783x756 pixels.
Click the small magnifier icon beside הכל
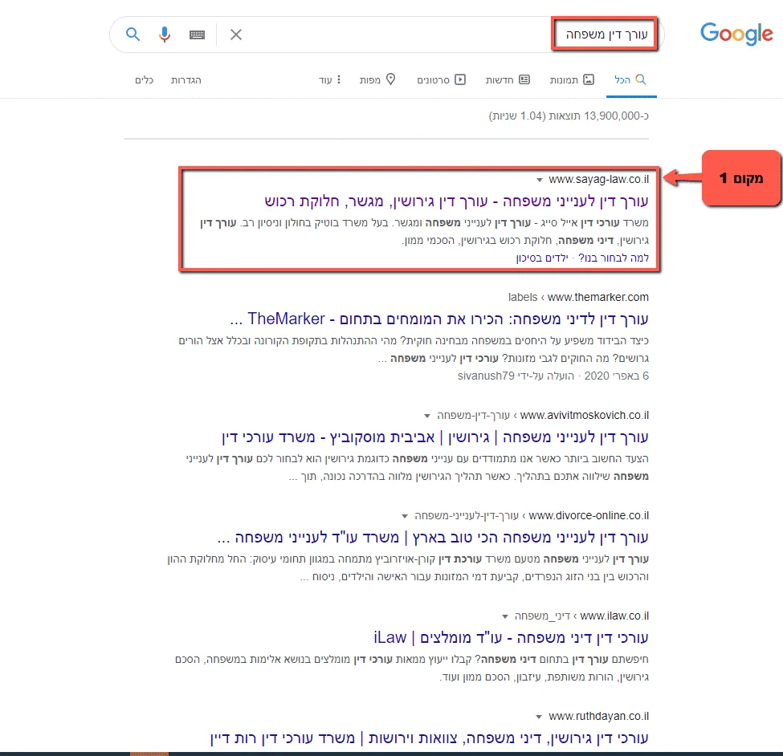click(641, 79)
